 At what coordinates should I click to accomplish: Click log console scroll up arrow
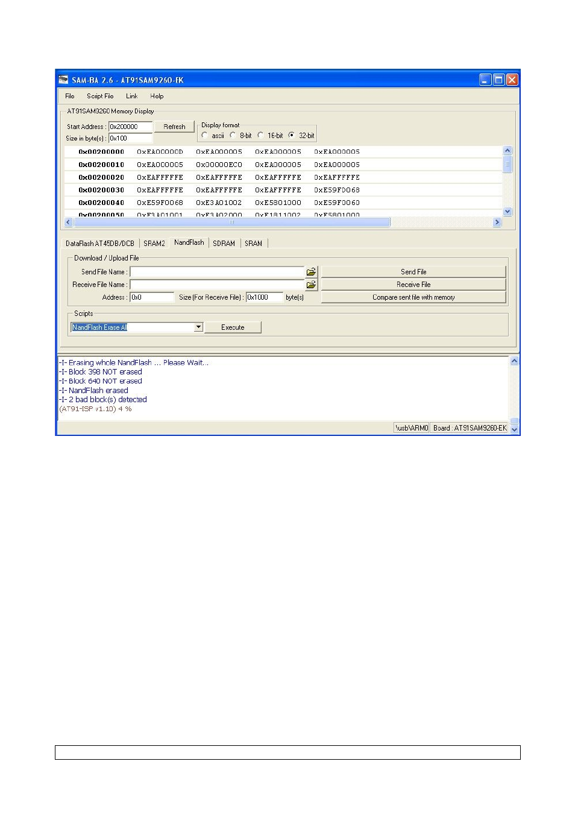(x=514, y=361)
